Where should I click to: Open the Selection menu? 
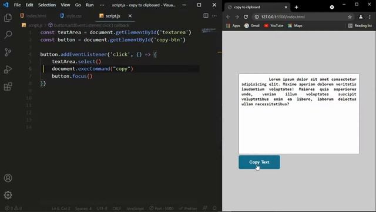click(47, 5)
